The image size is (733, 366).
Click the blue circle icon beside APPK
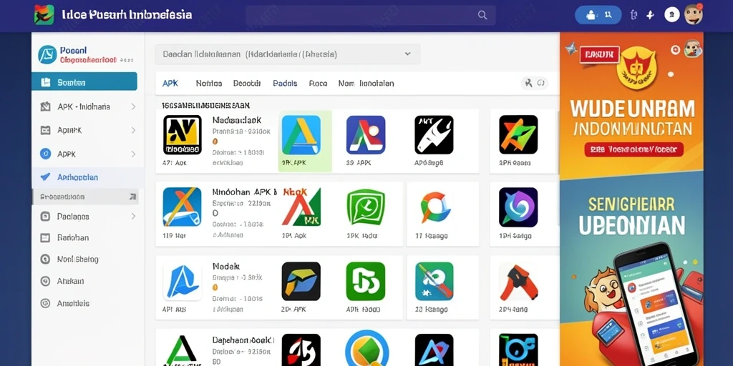pyautogui.click(x=45, y=154)
